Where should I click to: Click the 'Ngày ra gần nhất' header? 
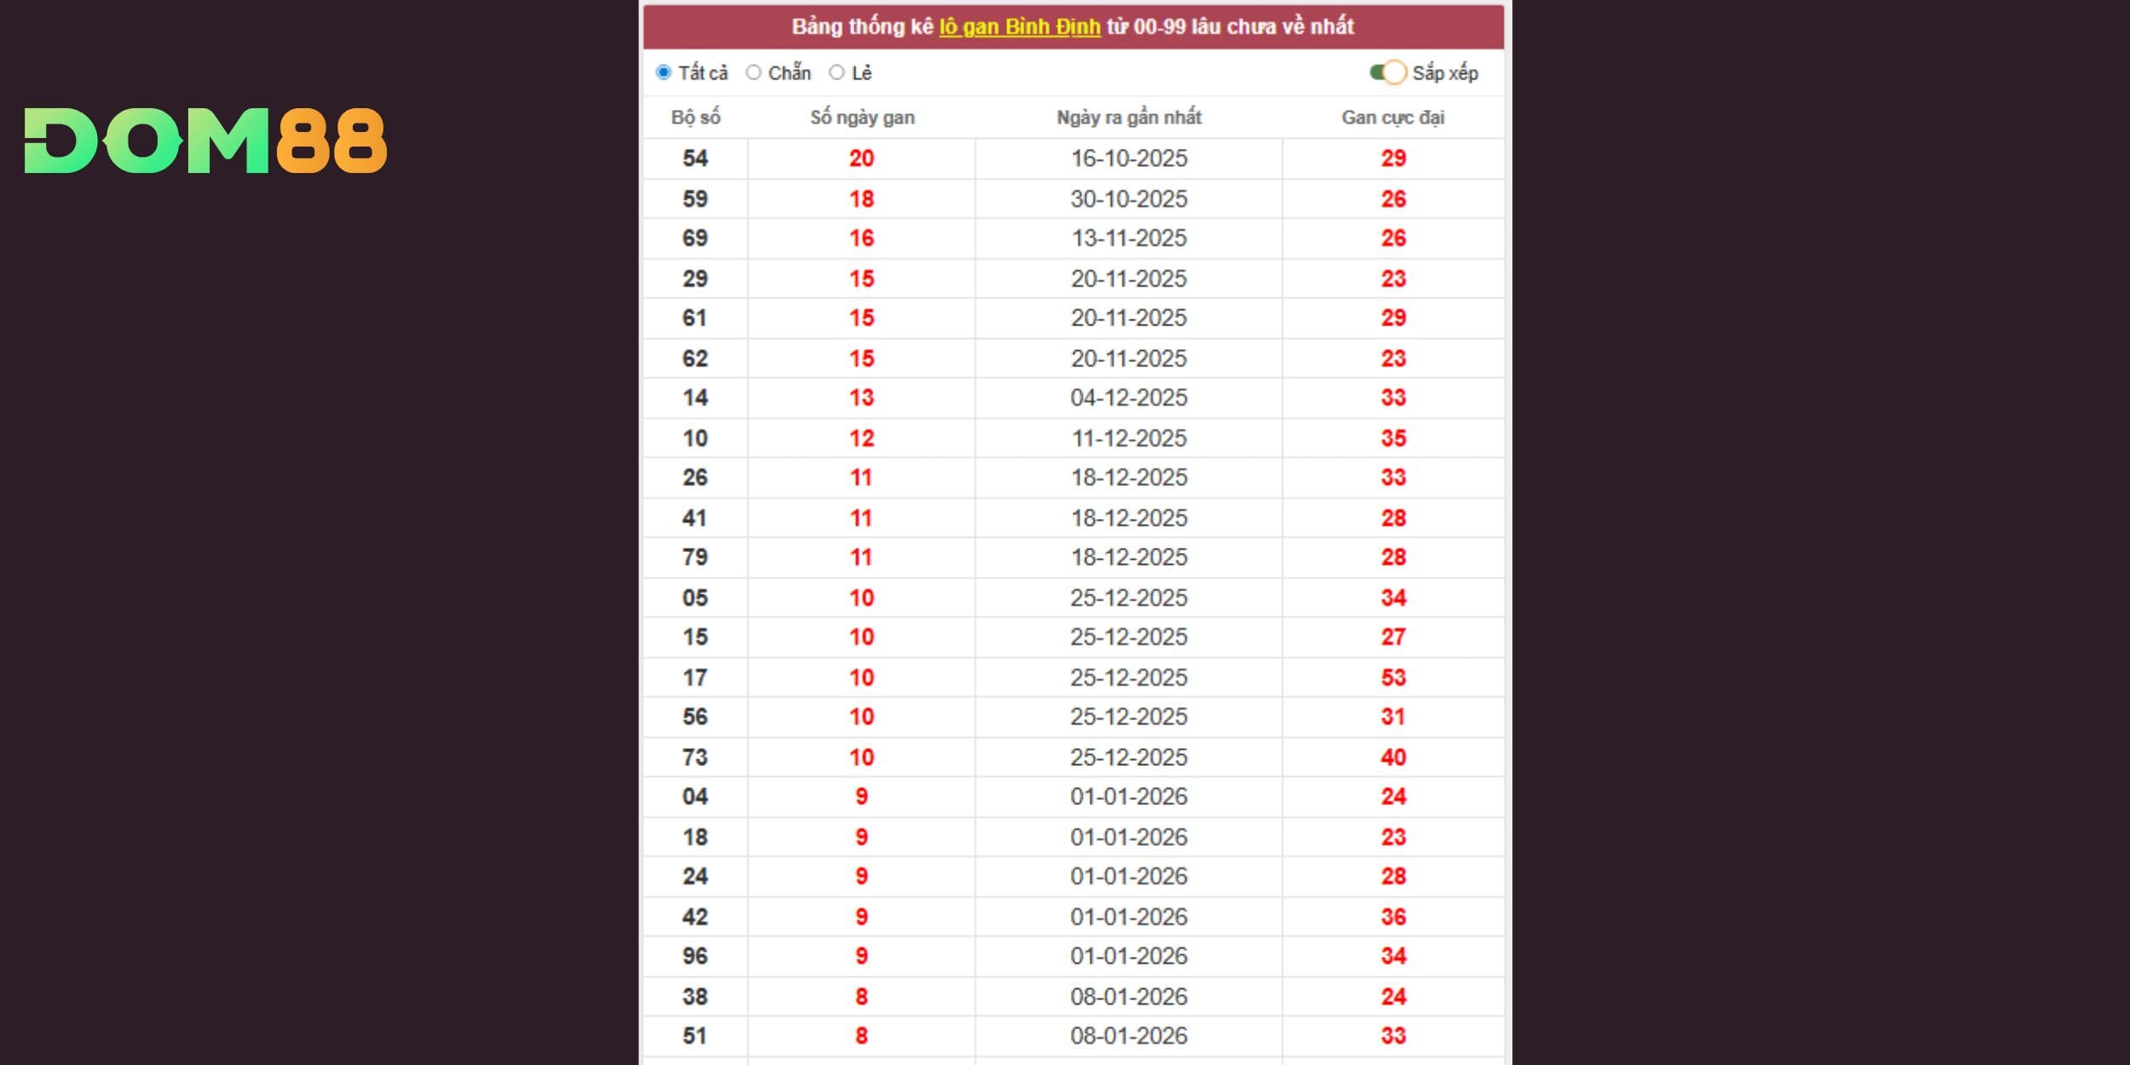click(1128, 118)
